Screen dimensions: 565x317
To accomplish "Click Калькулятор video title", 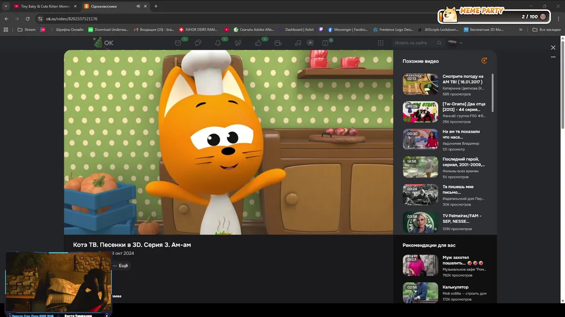I will coord(456,287).
